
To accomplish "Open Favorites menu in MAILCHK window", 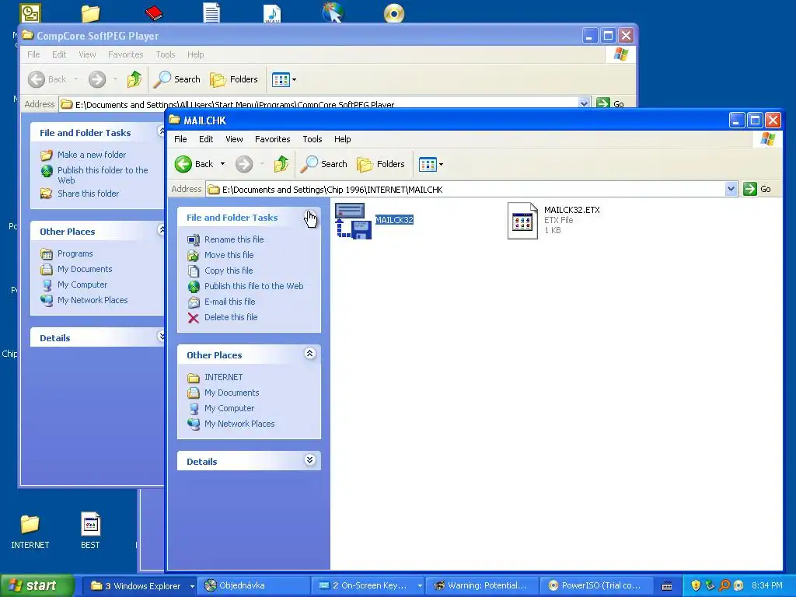I will coord(273,139).
